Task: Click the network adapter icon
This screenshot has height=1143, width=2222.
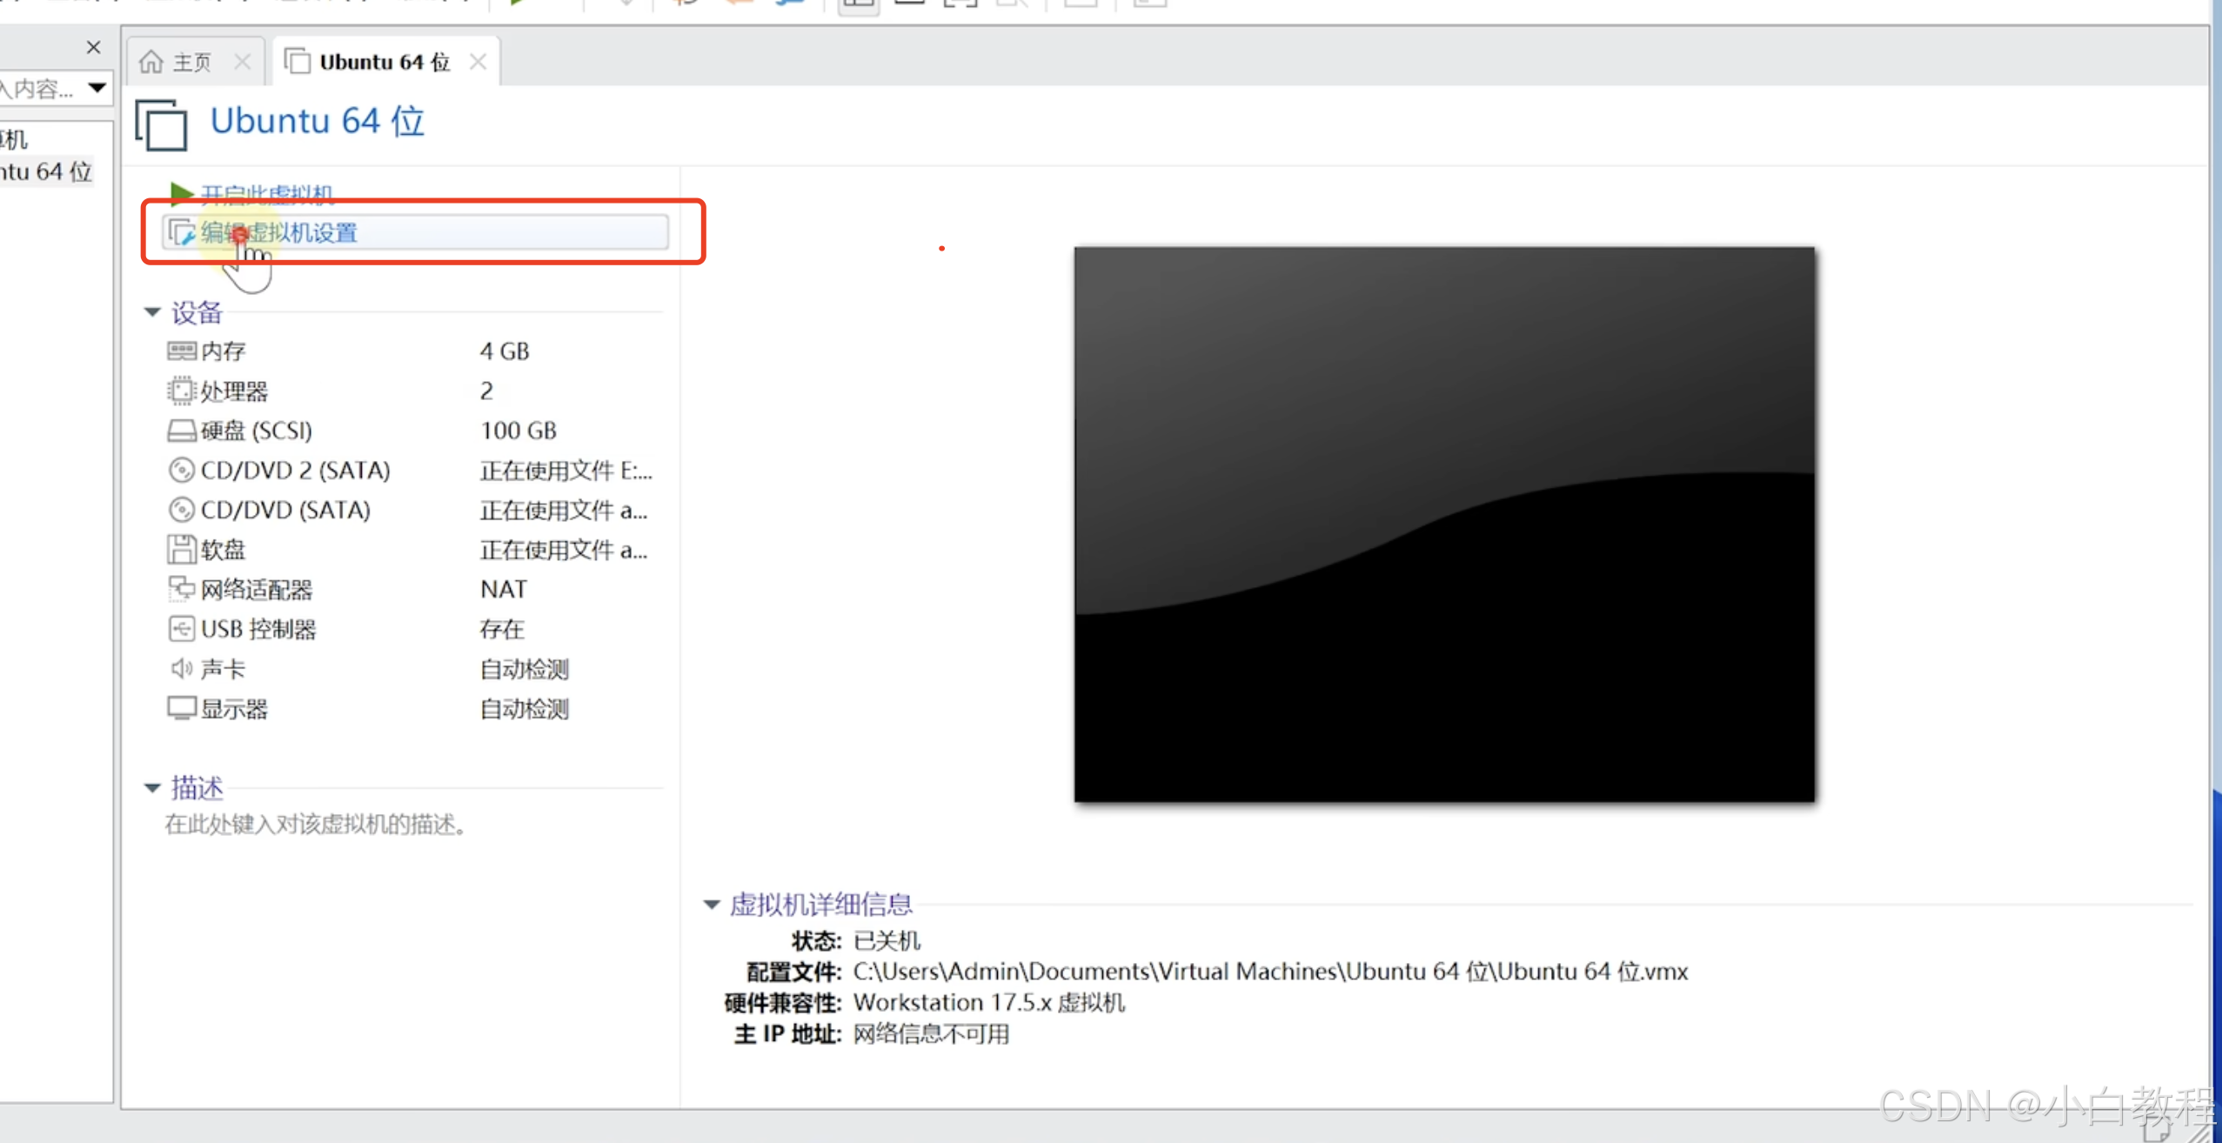Action: click(x=181, y=589)
